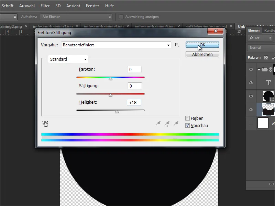Click the Sättigung value input field

tap(134, 86)
